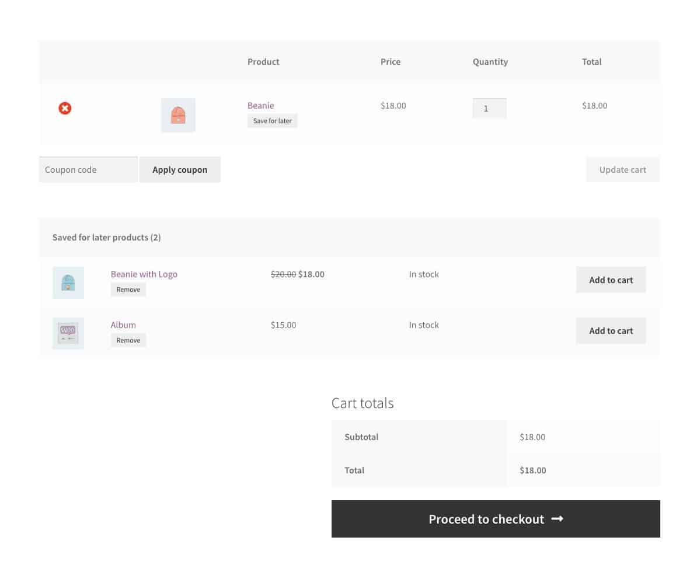The width and height of the screenshot is (697, 572).
Task: Remove Album from saved for later
Action: click(x=128, y=340)
